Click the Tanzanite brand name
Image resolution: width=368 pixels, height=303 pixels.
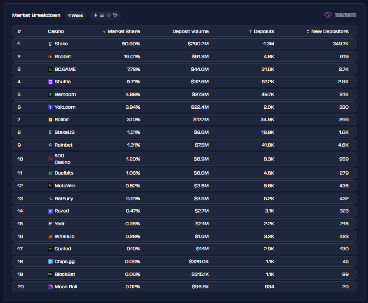(x=345, y=15)
